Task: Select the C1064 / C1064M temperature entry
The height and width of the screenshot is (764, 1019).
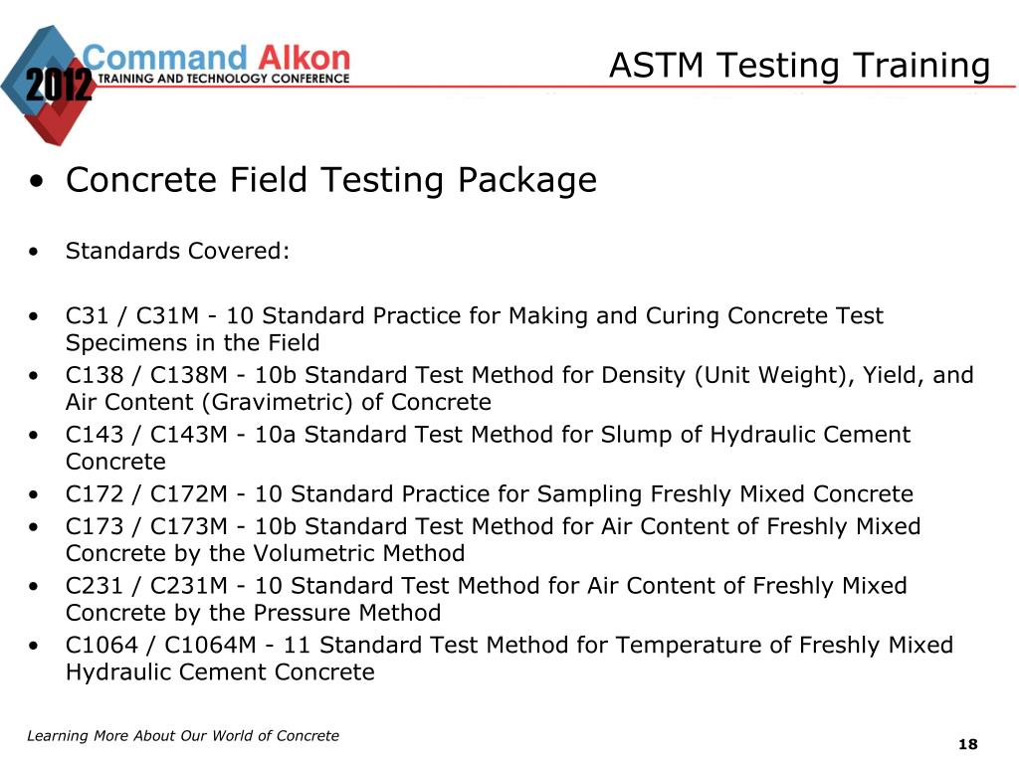Action: [x=509, y=659]
